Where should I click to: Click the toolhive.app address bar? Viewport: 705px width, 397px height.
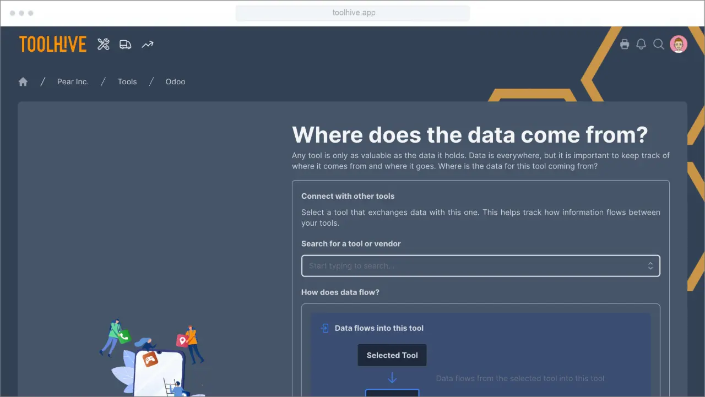(x=352, y=12)
